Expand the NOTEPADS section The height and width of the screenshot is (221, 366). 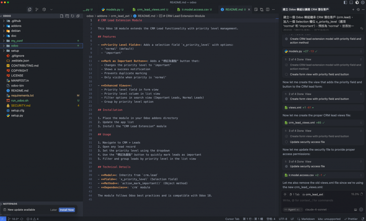point(9,204)
